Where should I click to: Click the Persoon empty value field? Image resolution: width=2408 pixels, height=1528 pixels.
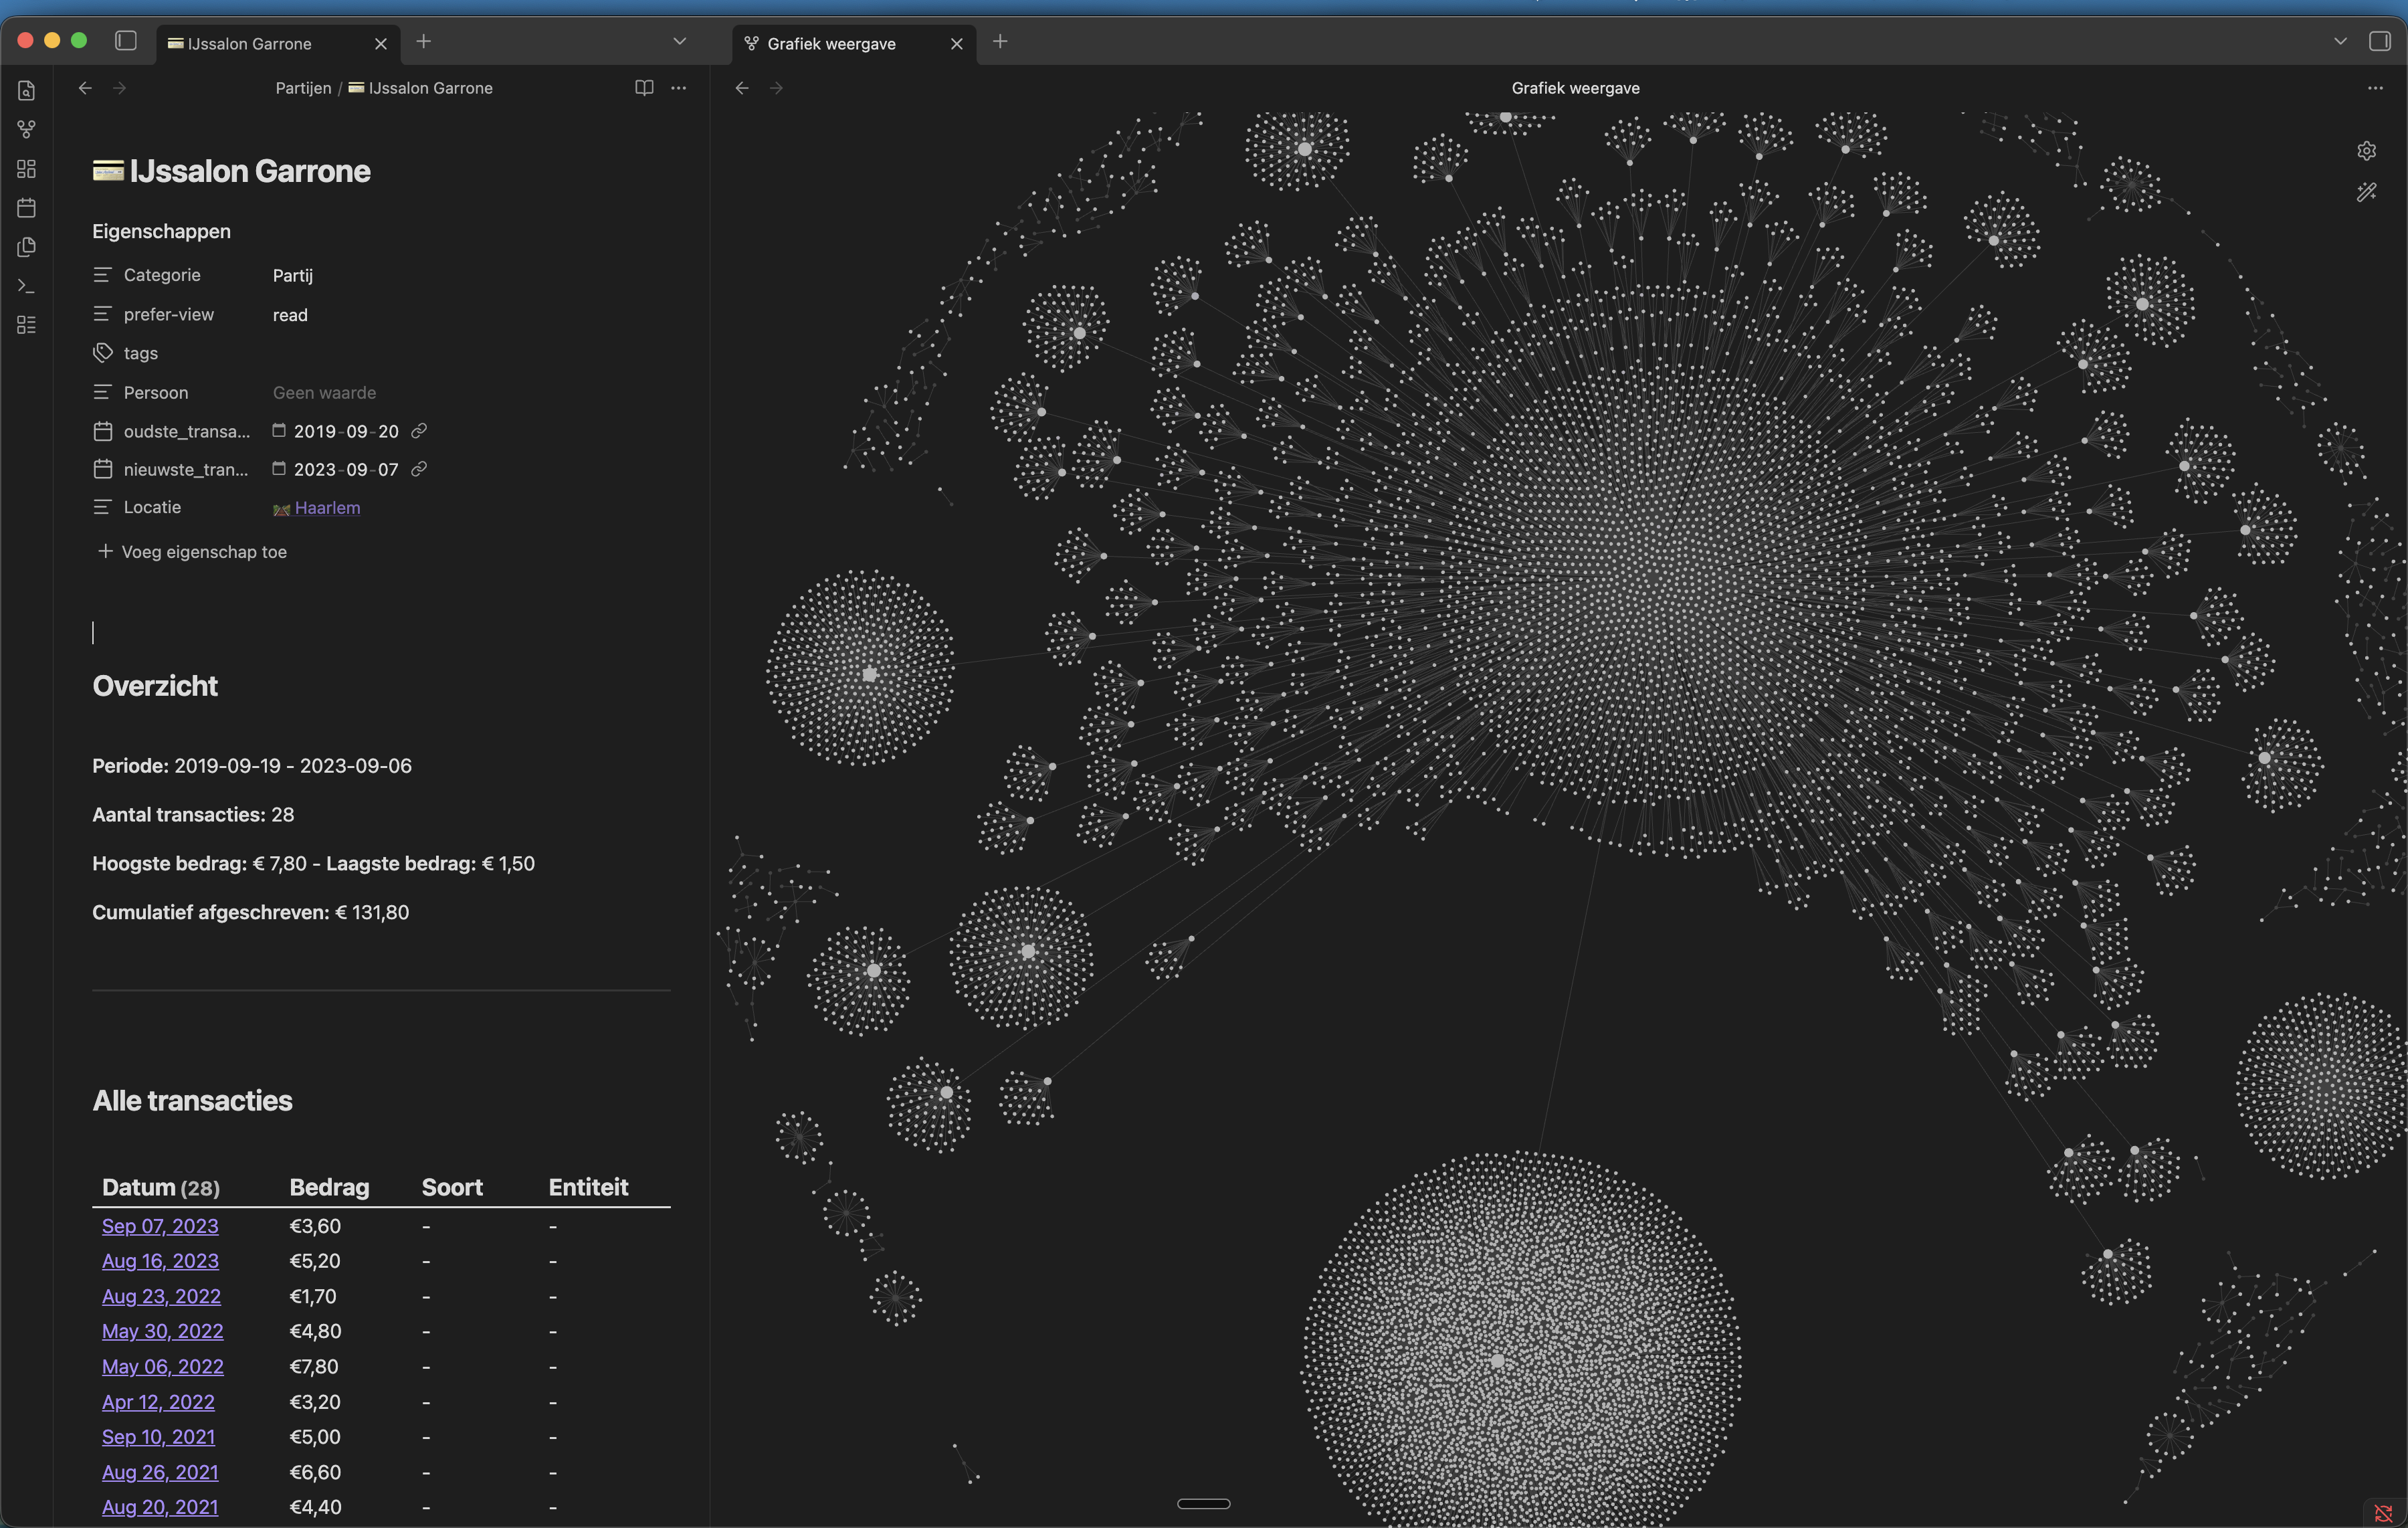[x=324, y=393]
